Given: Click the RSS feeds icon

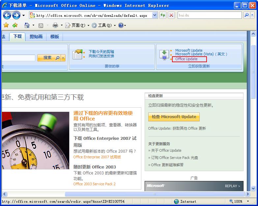Looking at the screenshot, I should 41,25.
